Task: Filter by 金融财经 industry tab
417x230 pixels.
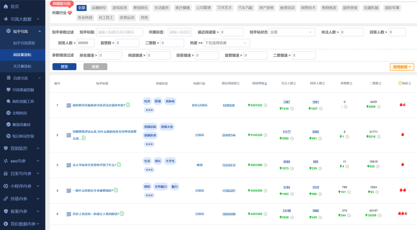Action: point(99,8)
